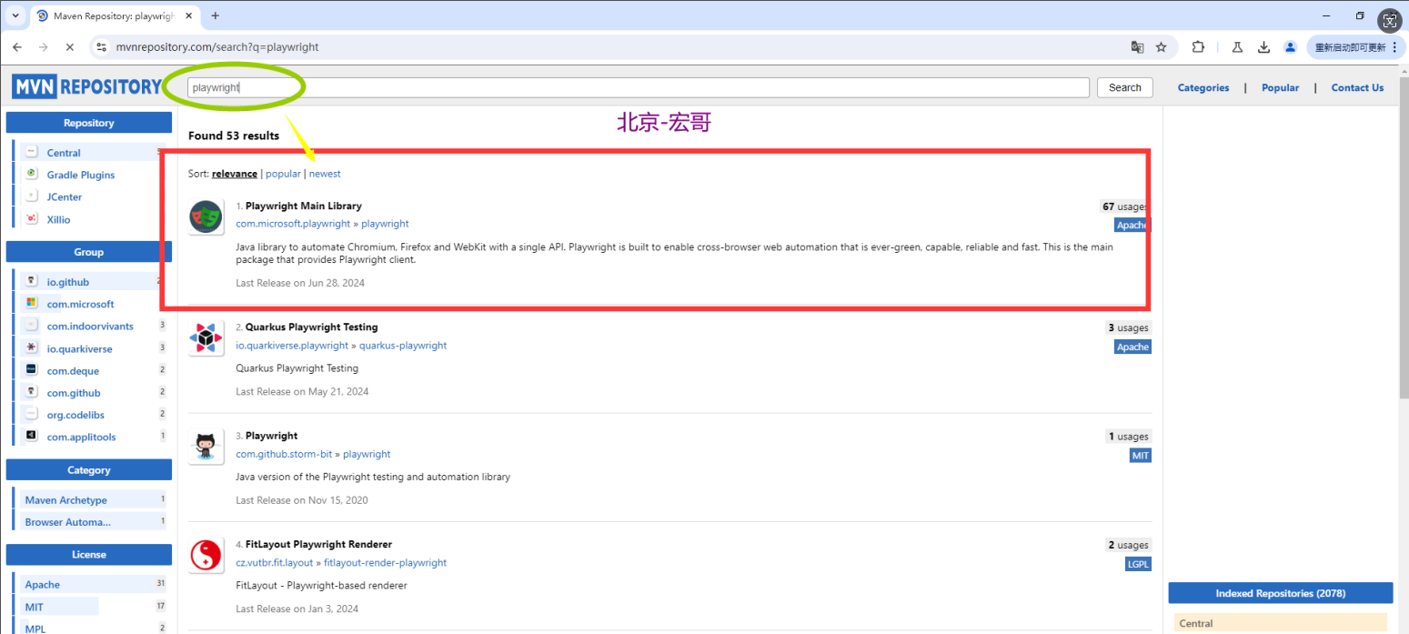Click the MVN Repository logo
The height and width of the screenshot is (634, 1409).
[86, 87]
